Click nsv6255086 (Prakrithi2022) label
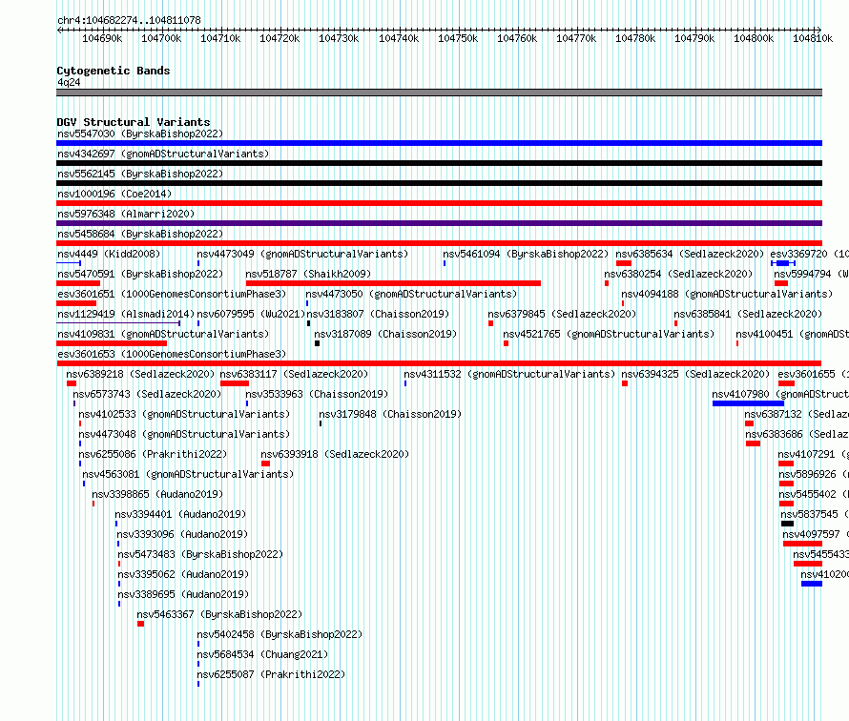Image resolution: width=849 pixels, height=721 pixels. tap(153, 454)
